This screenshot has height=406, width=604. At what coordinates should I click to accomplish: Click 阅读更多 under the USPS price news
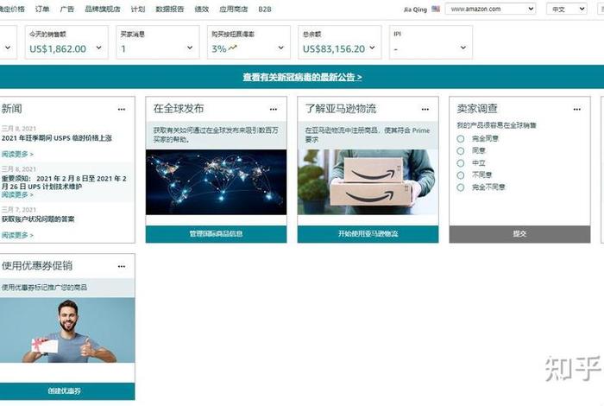(17, 155)
